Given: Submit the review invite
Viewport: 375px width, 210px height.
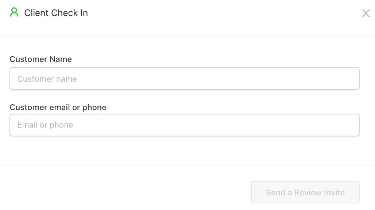Looking at the screenshot, I should tap(305, 192).
